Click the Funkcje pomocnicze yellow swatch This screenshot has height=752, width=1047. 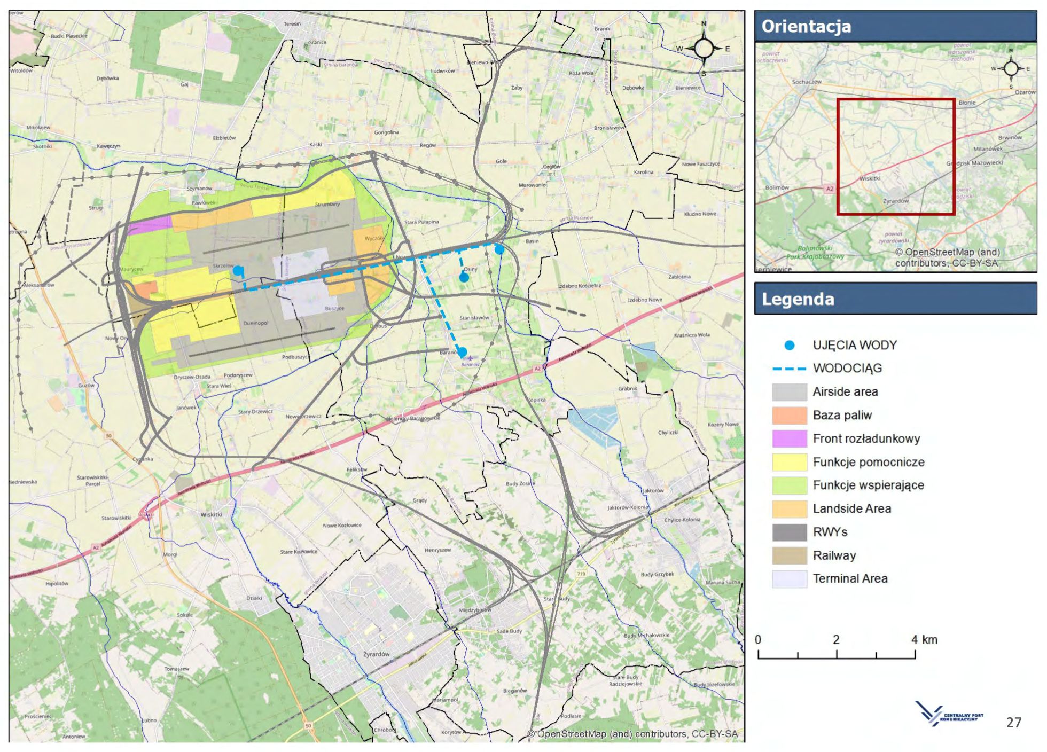[x=789, y=462]
